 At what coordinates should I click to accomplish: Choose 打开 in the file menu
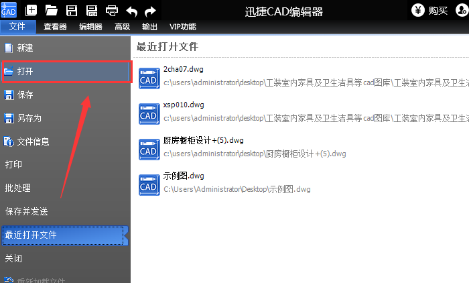(x=65, y=71)
